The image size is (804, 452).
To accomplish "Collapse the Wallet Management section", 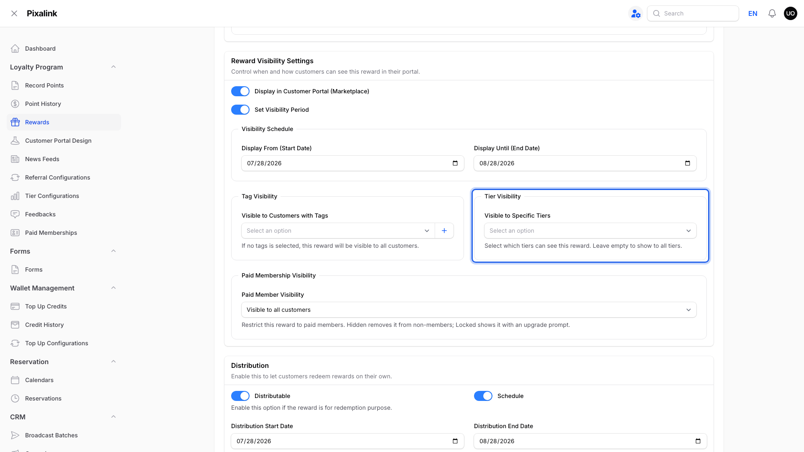I will tap(113, 288).
